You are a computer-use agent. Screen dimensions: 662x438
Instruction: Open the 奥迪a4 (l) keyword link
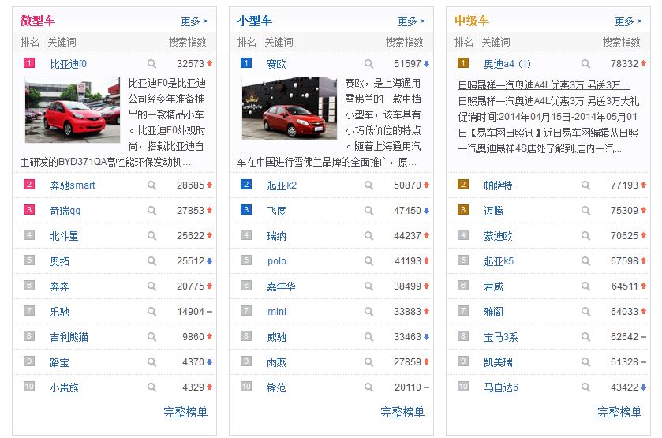[x=507, y=64]
